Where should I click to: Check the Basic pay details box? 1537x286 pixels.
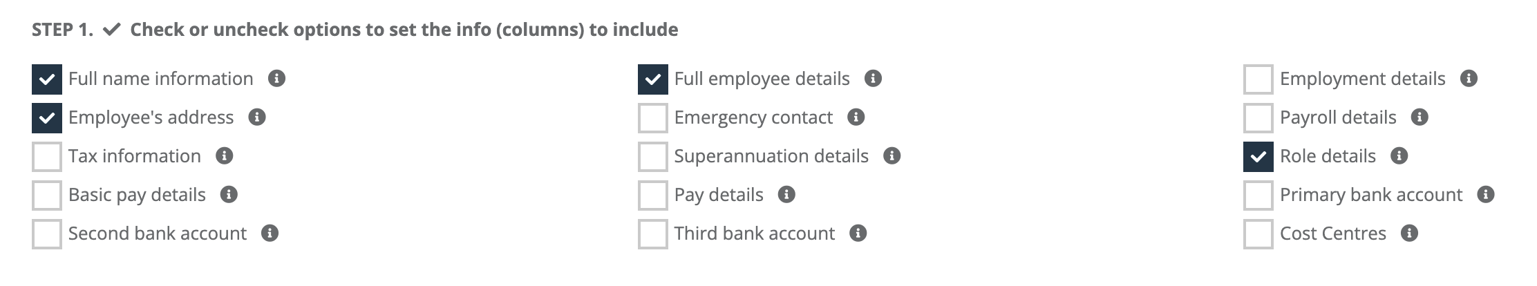coord(47,196)
